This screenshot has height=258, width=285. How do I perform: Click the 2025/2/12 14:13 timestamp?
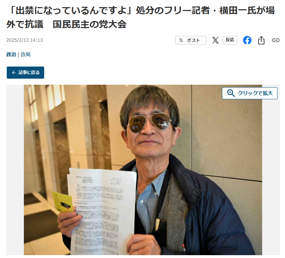(24, 40)
